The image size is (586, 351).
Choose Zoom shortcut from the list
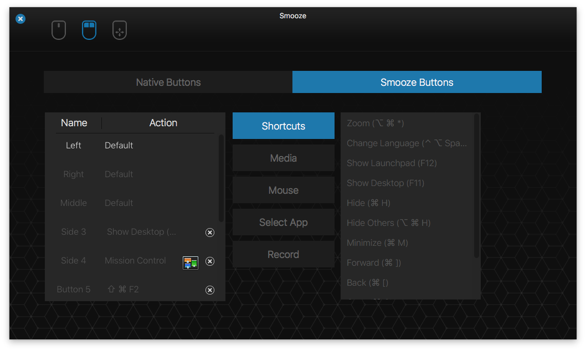(x=375, y=123)
